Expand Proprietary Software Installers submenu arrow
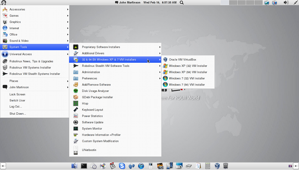The image size is (299, 170). pyautogui.click(x=160, y=47)
